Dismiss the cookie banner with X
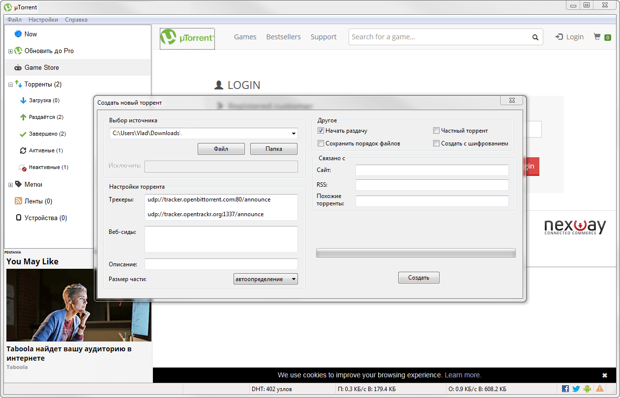Image resolution: width=620 pixels, height=398 pixels. (x=605, y=375)
